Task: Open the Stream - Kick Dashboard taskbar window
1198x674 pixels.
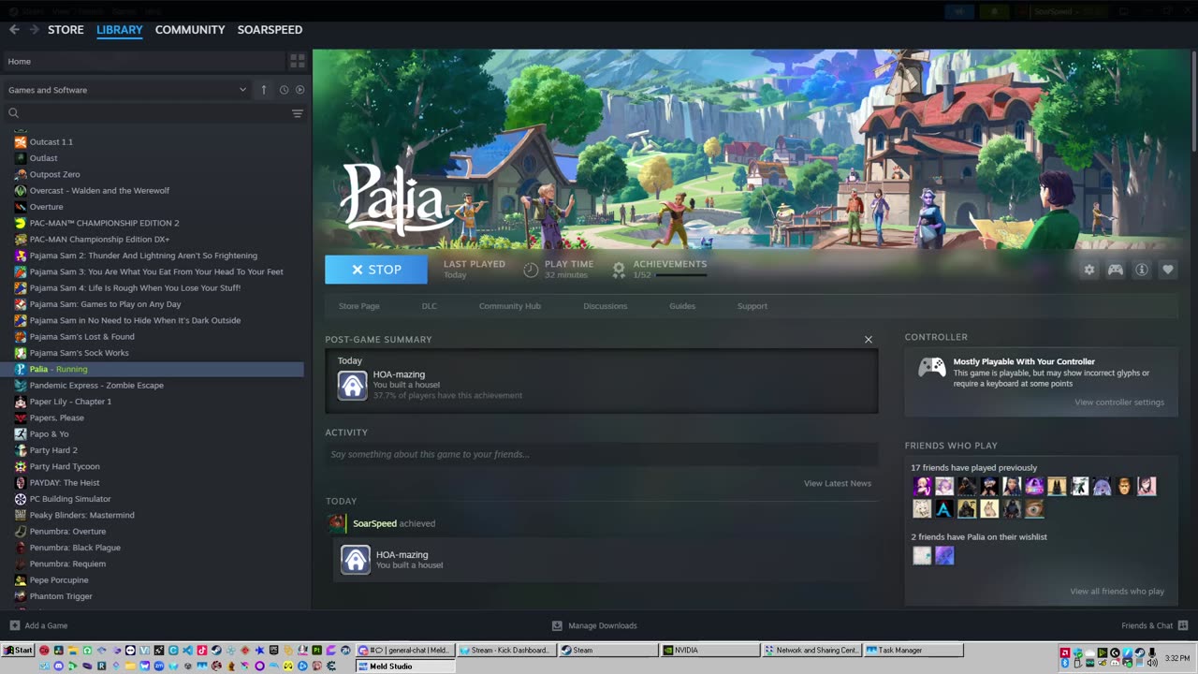Action: [x=506, y=650]
